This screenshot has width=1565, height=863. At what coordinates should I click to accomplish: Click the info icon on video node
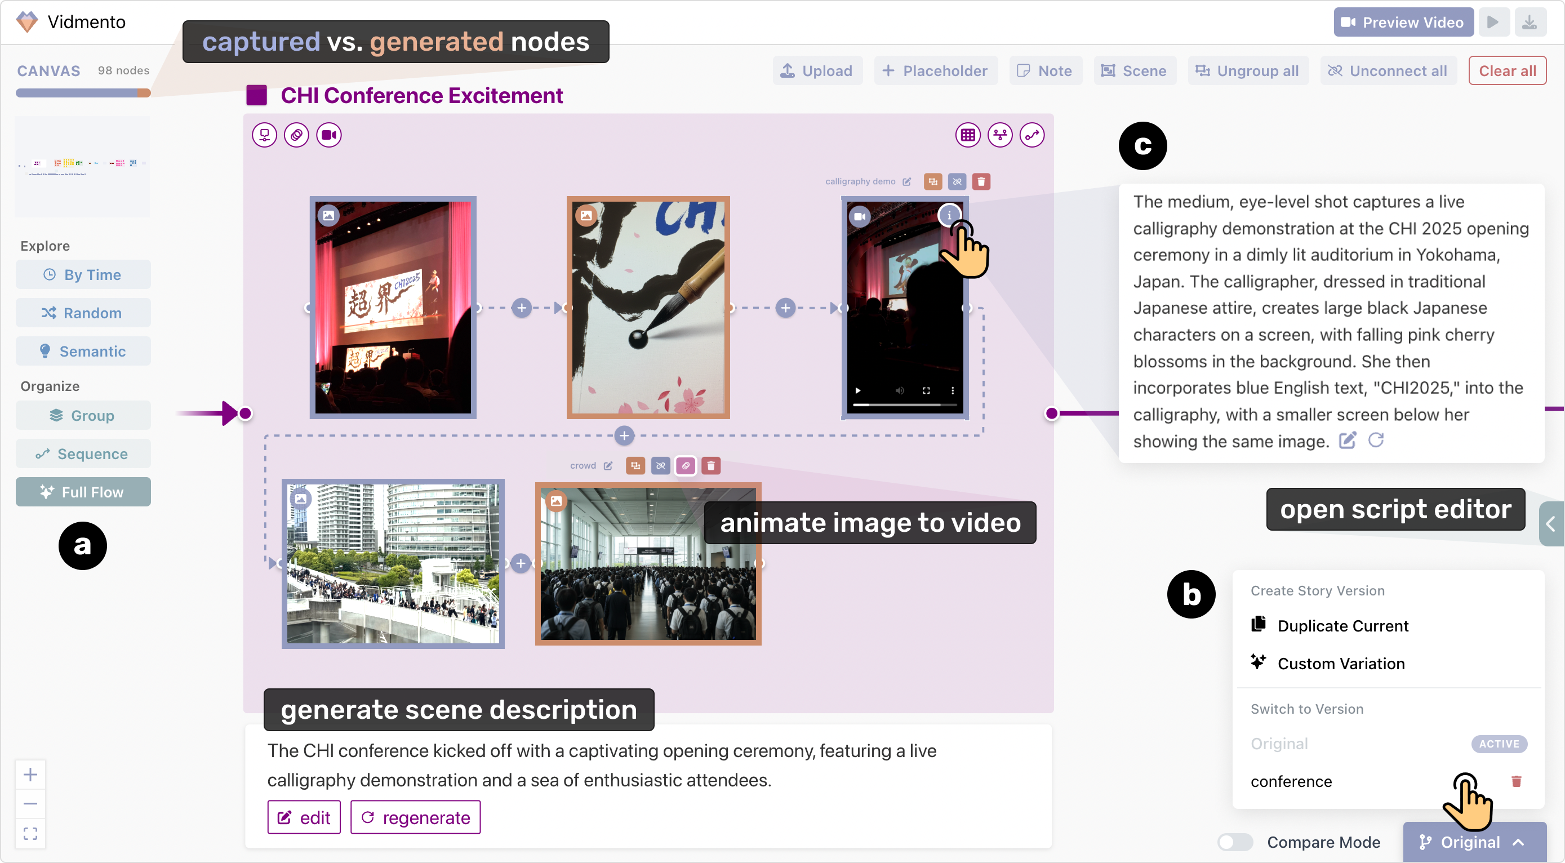949,215
